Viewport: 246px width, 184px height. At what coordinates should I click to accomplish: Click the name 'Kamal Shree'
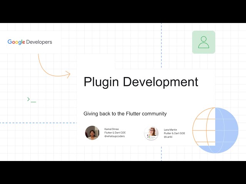tap(111, 129)
